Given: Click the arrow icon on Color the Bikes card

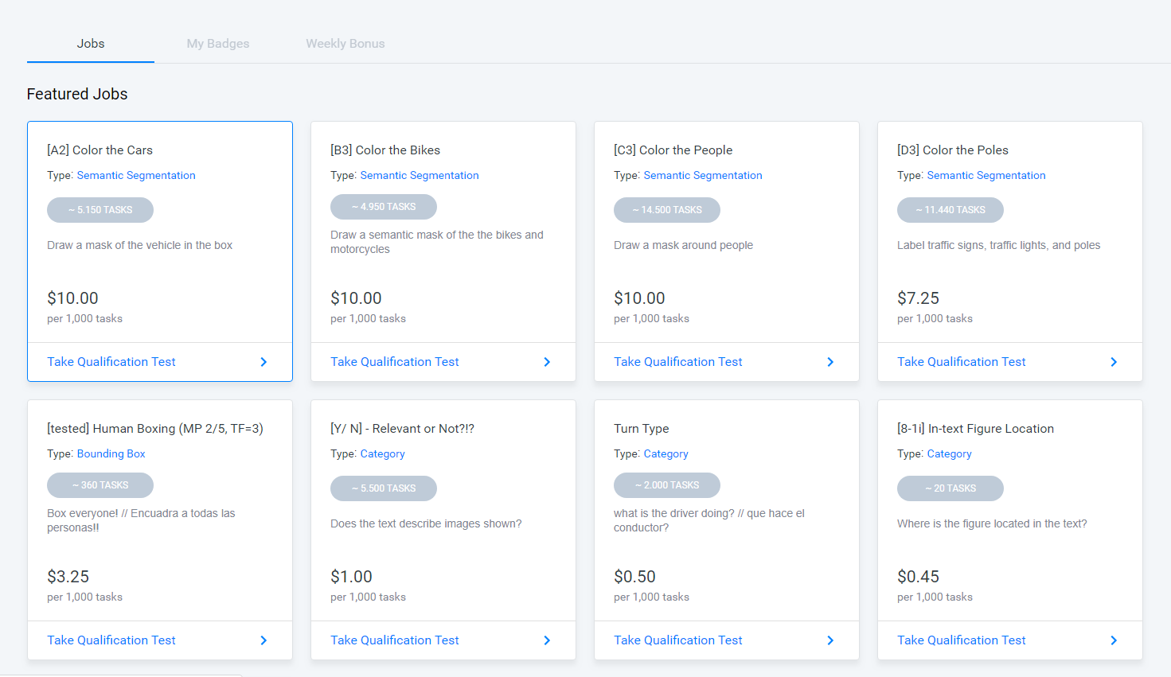Looking at the screenshot, I should click(547, 362).
